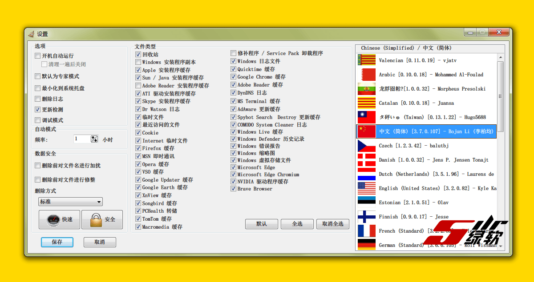Click the Estonian flag icon
The image size is (534, 282).
click(x=366, y=203)
